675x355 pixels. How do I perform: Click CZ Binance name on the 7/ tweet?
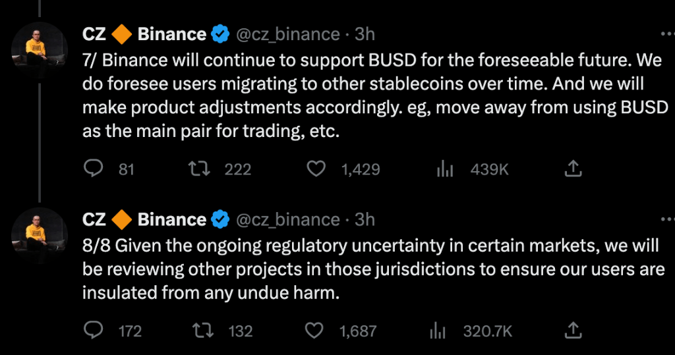point(144,34)
